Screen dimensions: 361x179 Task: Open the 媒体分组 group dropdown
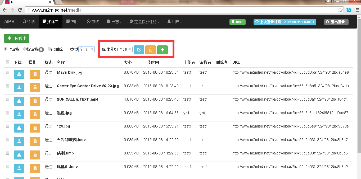click(x=125, y=49)
